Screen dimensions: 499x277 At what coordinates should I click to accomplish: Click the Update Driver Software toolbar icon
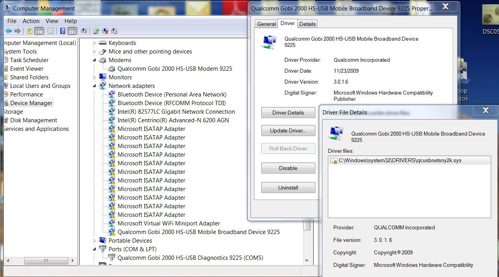96,31
